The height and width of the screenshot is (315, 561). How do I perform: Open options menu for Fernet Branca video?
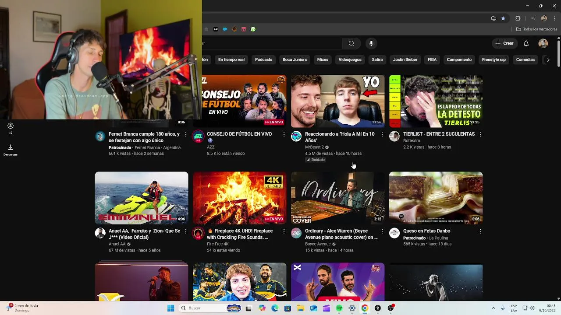[185, 134]
